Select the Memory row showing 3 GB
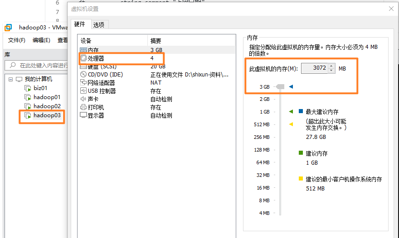The width and height of the screenshot is (399, 238). 156,50
